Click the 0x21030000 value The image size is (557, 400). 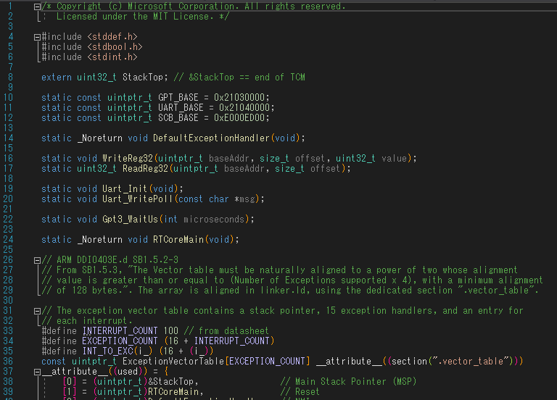click(x=239, y=98)
